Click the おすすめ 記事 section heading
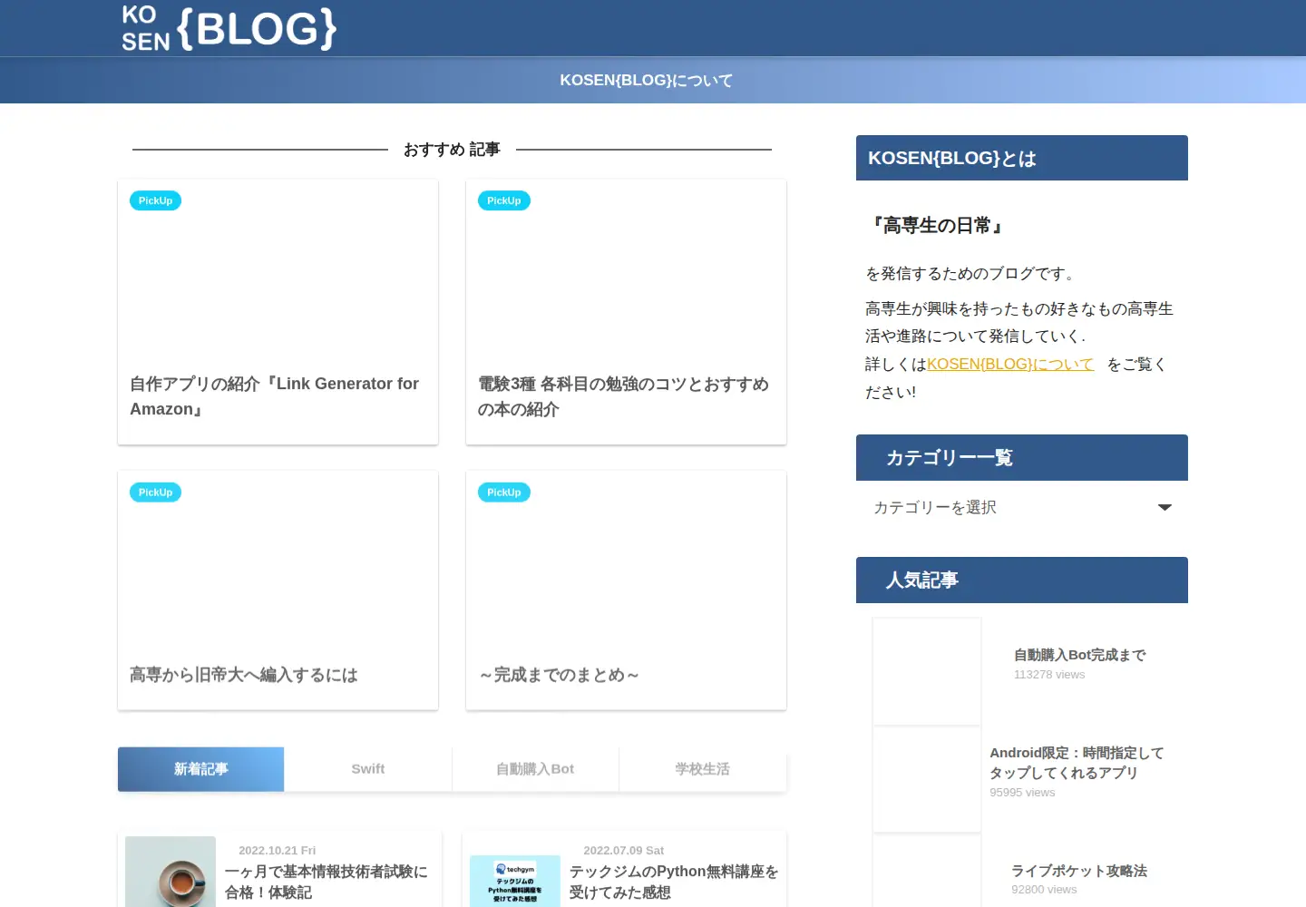1306x907 pixels. [452, 150]
